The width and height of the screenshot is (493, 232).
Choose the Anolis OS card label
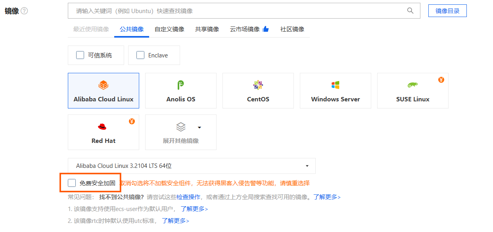click(x=181, y=99)
